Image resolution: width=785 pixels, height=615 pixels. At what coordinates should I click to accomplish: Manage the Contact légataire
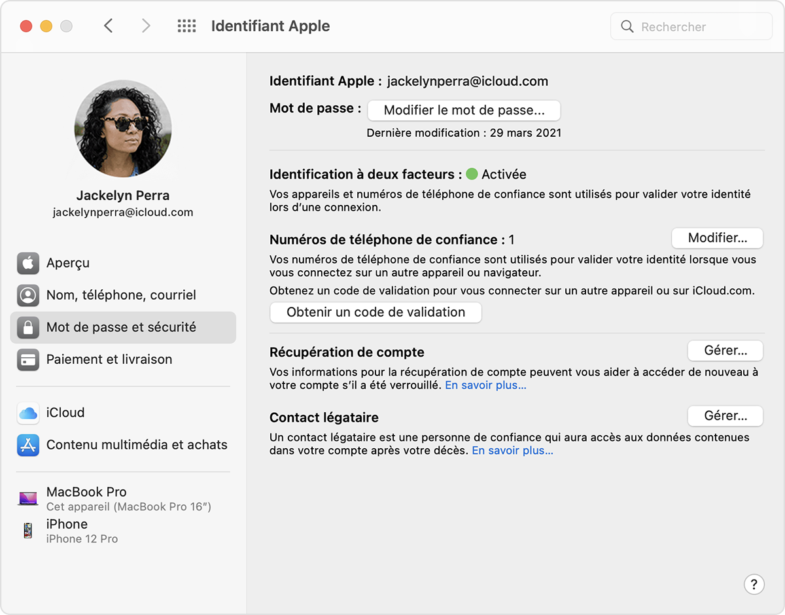point(725,415)
